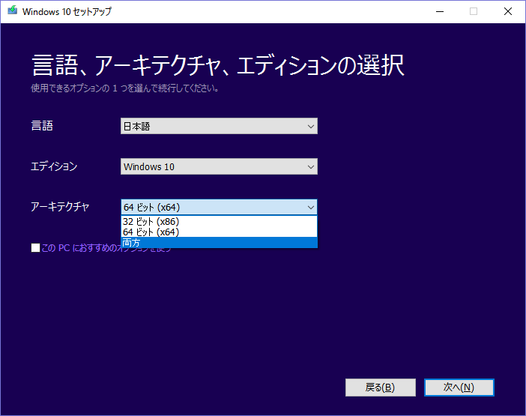Click the Windows 10 setup title bar icon
Screen dimensions: 526x416
pyautogui.click(x=13, y=10)
